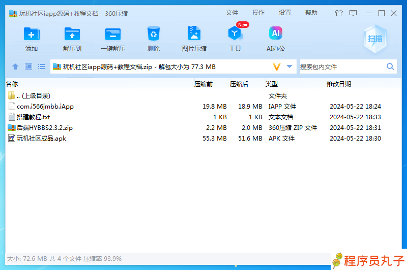Screen dimensions: 407x270
Task: Open the 操作 menu
Action: pyautogui.click(x=258, y=13)
